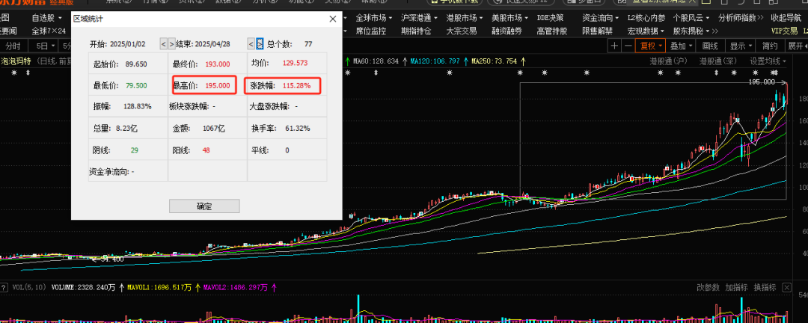808x323 pixels.
Task: Expand the 设置均线 dropdown
Action: coord(768,61)
